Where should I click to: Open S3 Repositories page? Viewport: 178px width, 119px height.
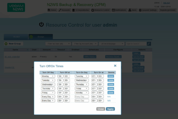point(81,10)
